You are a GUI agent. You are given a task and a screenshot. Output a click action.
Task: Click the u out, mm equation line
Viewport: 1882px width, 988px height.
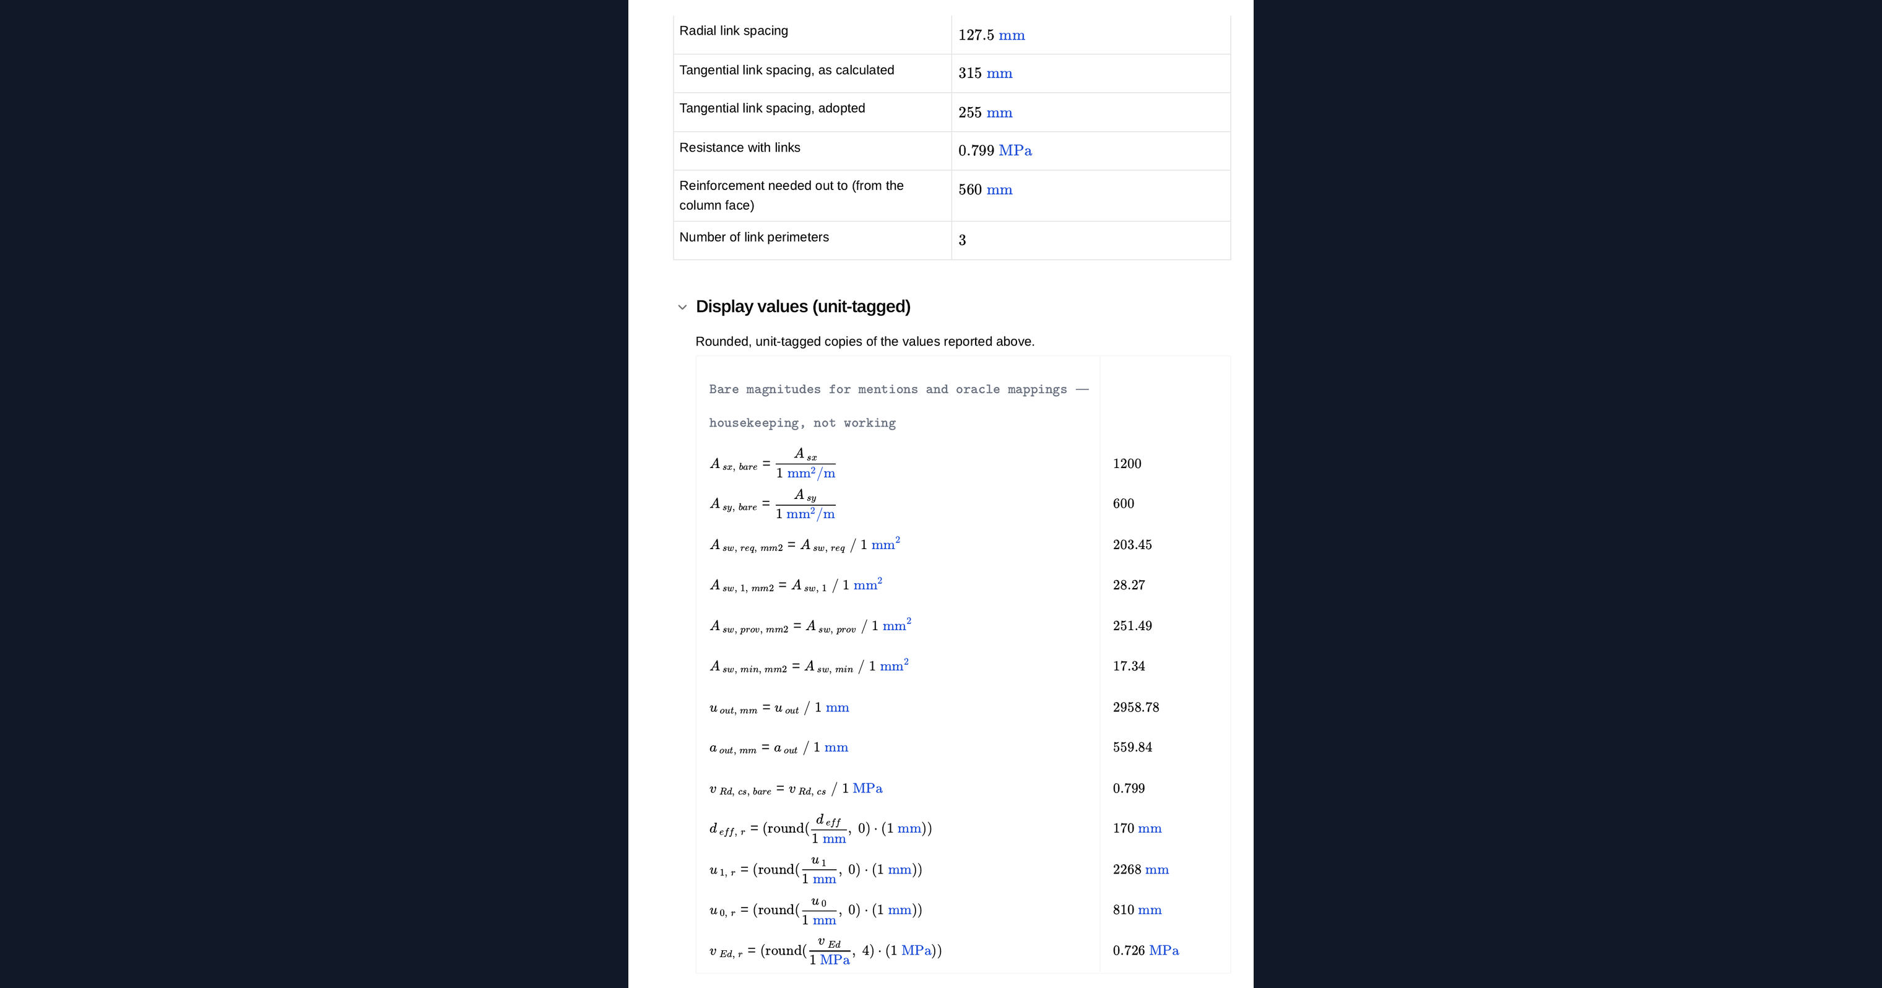click(779, 708)
